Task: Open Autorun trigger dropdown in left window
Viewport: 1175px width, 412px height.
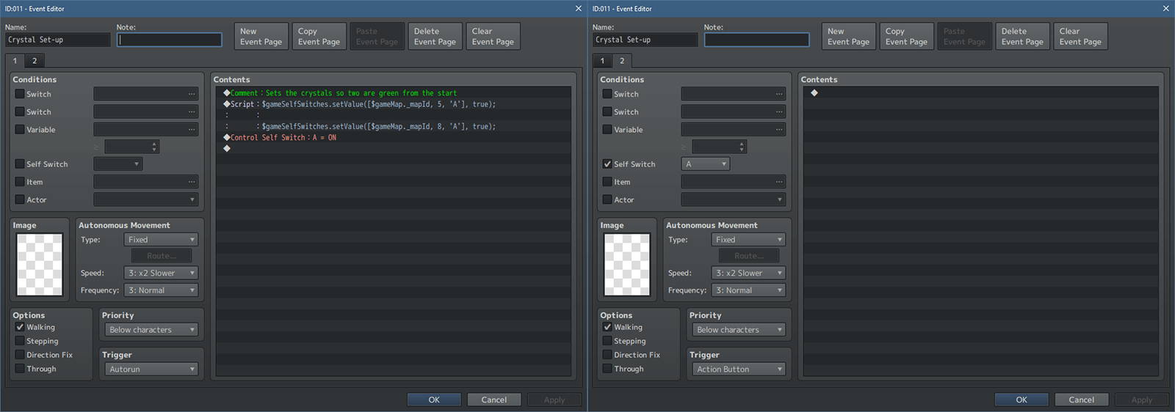Action: coord(151,369)
